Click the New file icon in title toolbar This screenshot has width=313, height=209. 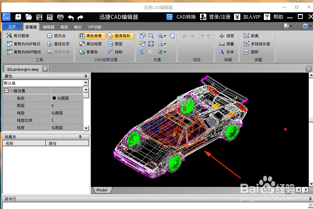click(18, 17)
